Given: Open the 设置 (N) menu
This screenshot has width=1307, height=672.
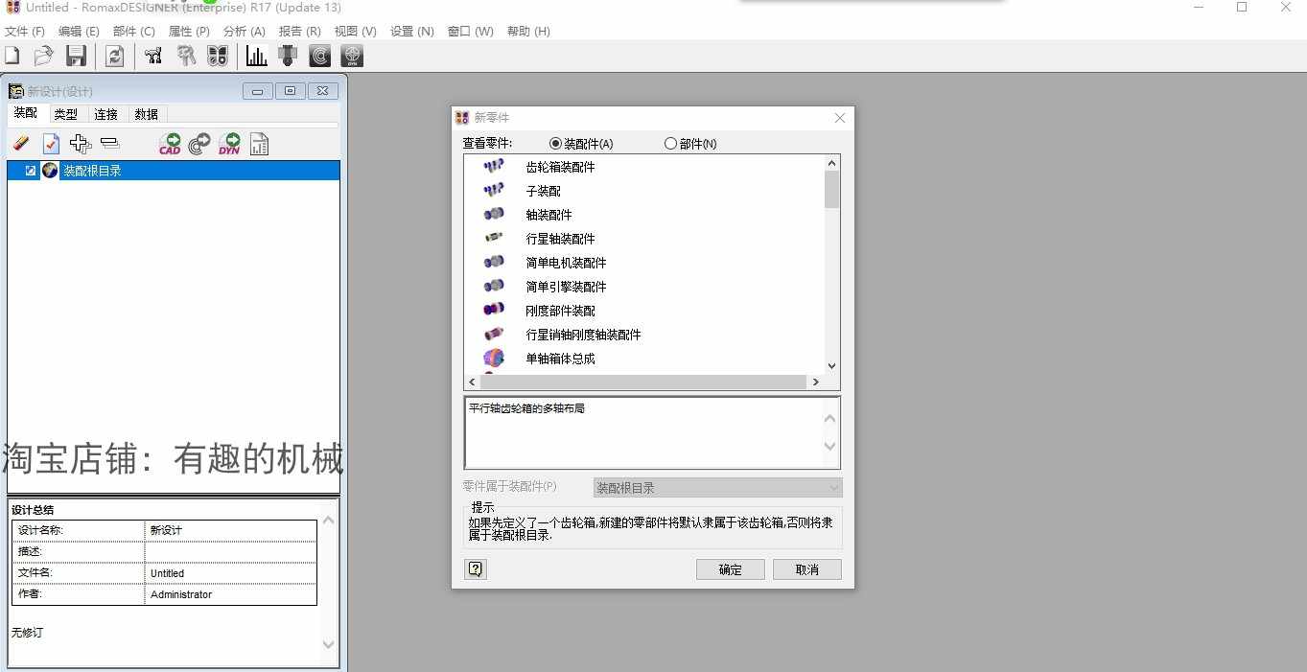Looking at the screenshot, I should click(412, 31).
